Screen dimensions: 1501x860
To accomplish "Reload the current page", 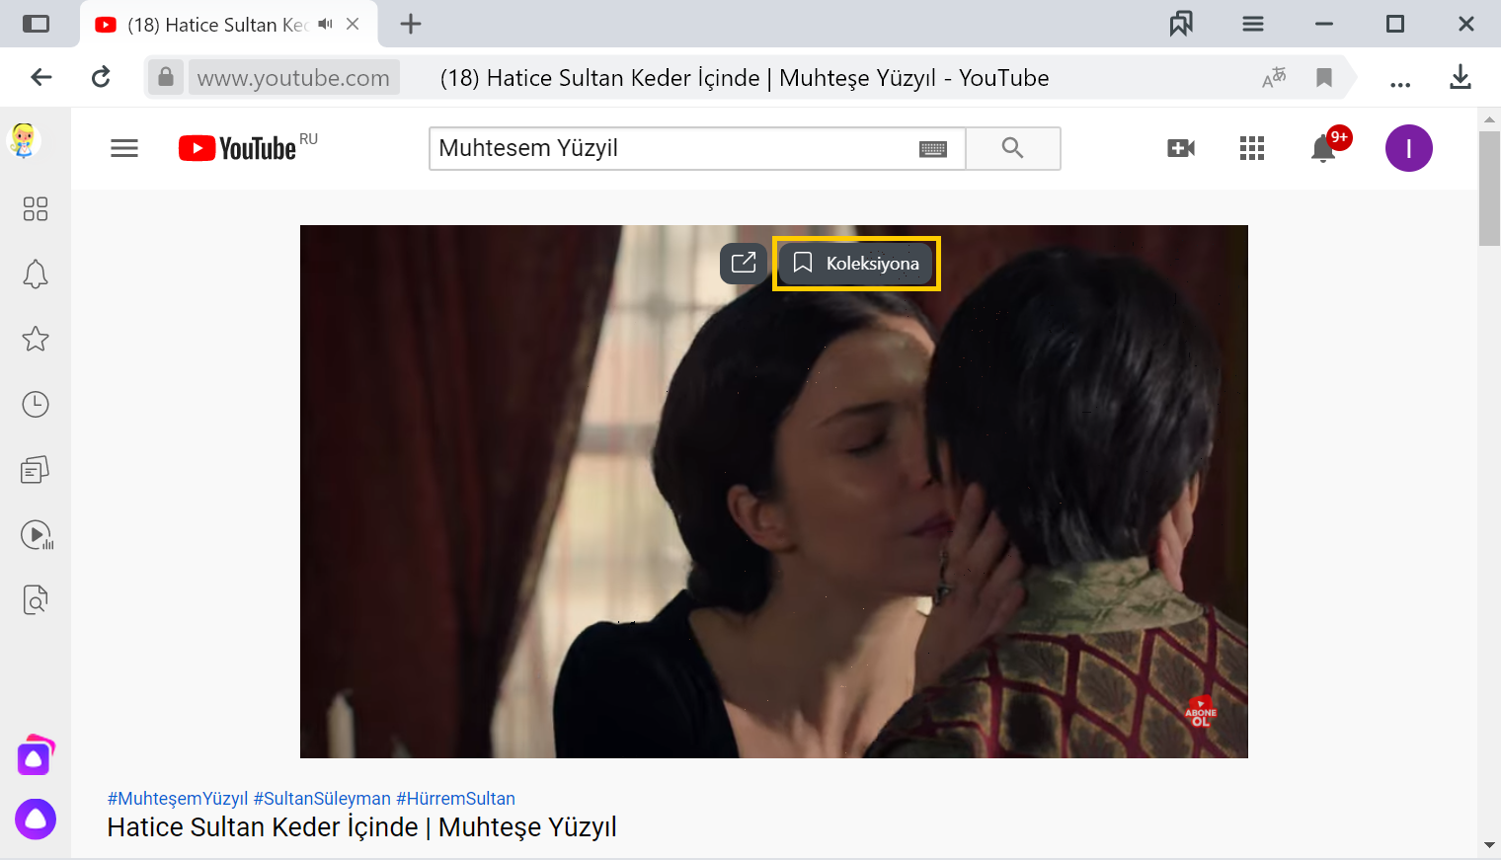I will (101, 77).
